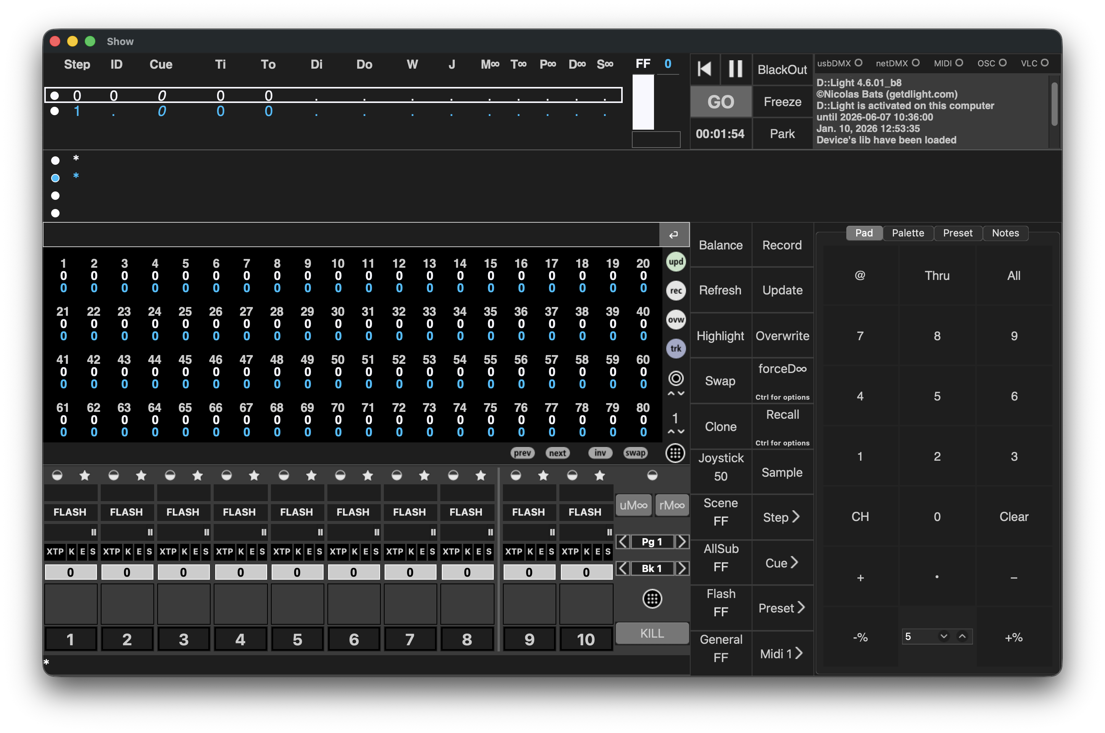The image size is (1105, 733).
Task: Click the ovw circle icon
Action: (x=676, y=320)
